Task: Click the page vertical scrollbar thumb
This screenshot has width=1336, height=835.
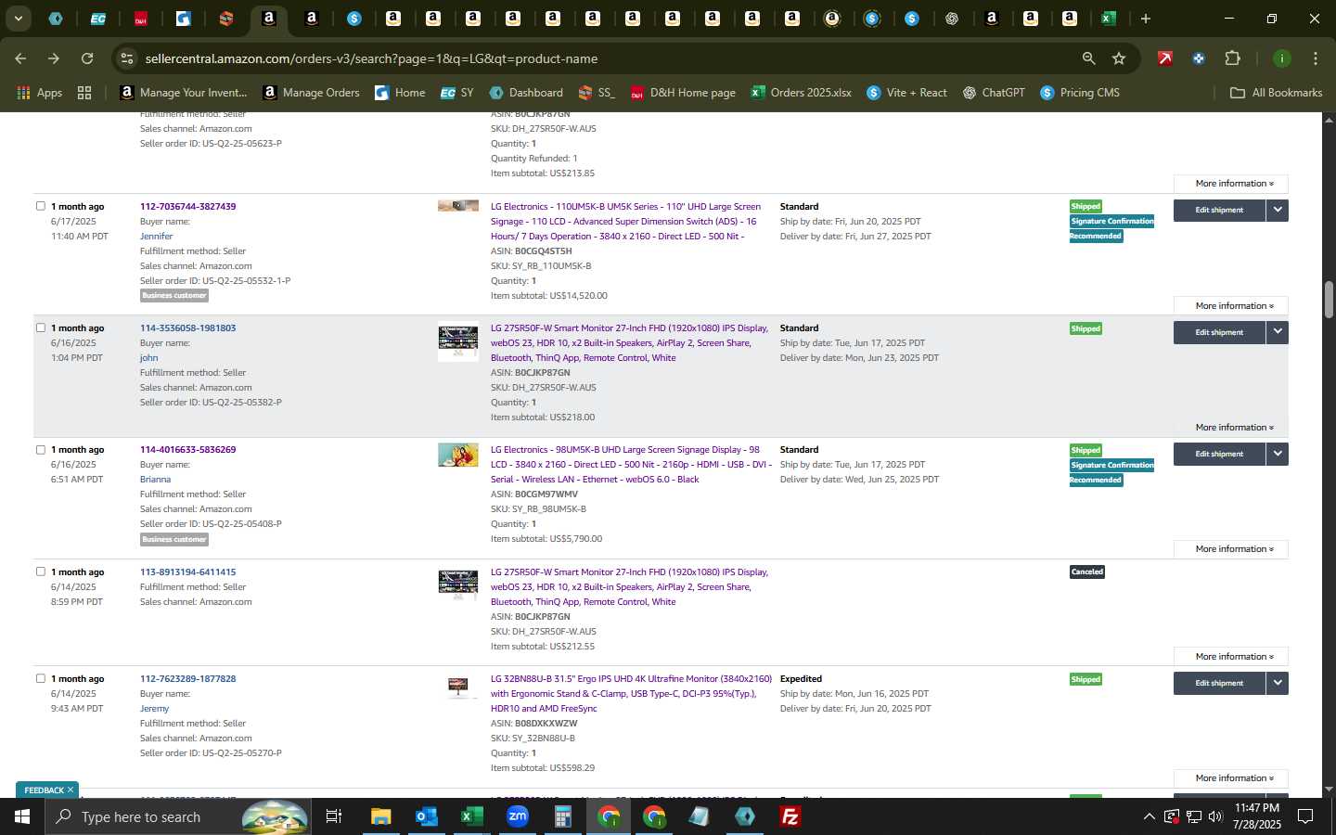Action: pyautogui.click(x=1329, y=299)
